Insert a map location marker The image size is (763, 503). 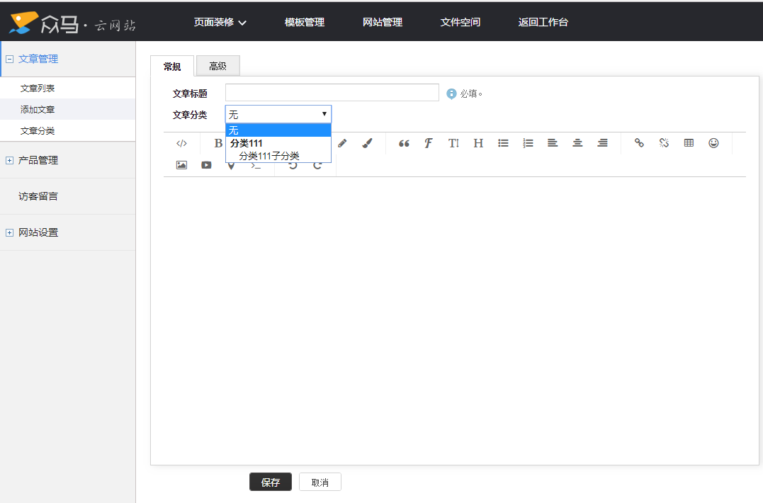click(x=231, y=166)
